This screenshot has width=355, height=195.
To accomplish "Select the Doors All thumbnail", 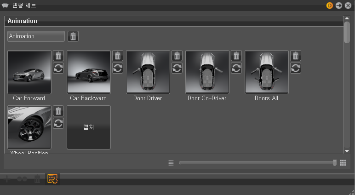I will (267, 72).
